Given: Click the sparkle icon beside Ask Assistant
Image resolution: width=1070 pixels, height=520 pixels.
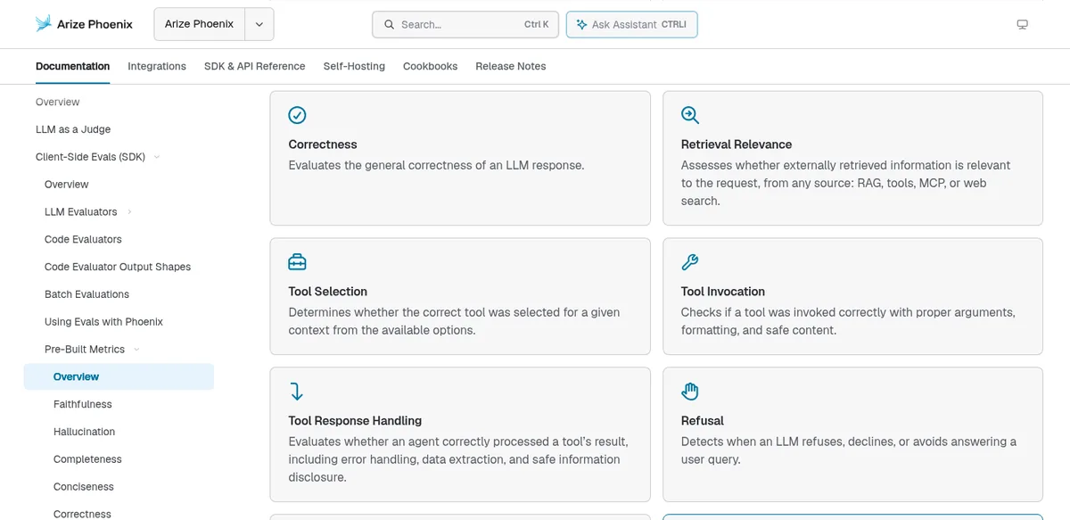Looking at the screenshot, I should point(581,25).
